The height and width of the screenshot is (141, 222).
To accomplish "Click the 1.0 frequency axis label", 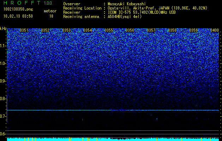I will pos(3,63).
